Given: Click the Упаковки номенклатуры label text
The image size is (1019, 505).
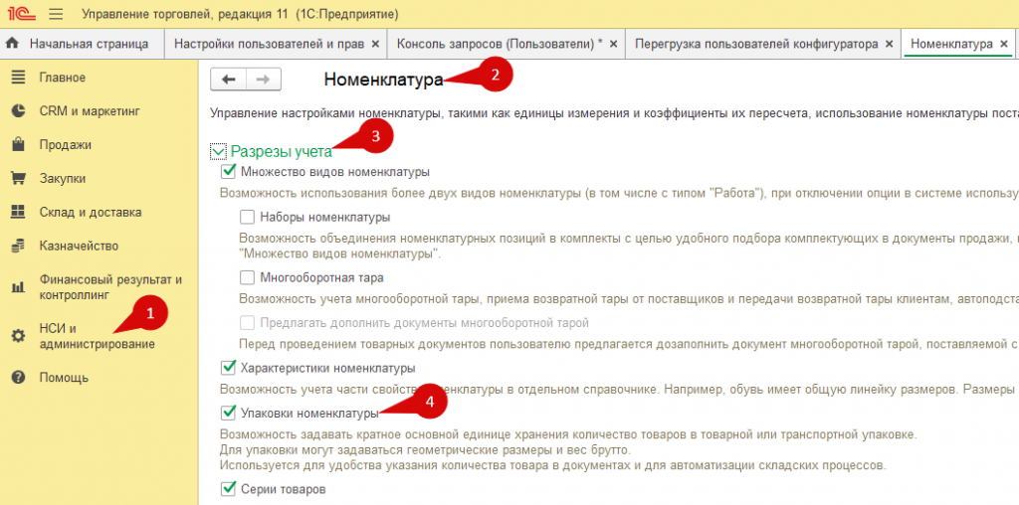Looking at the screenshot, I should (309, 413).
